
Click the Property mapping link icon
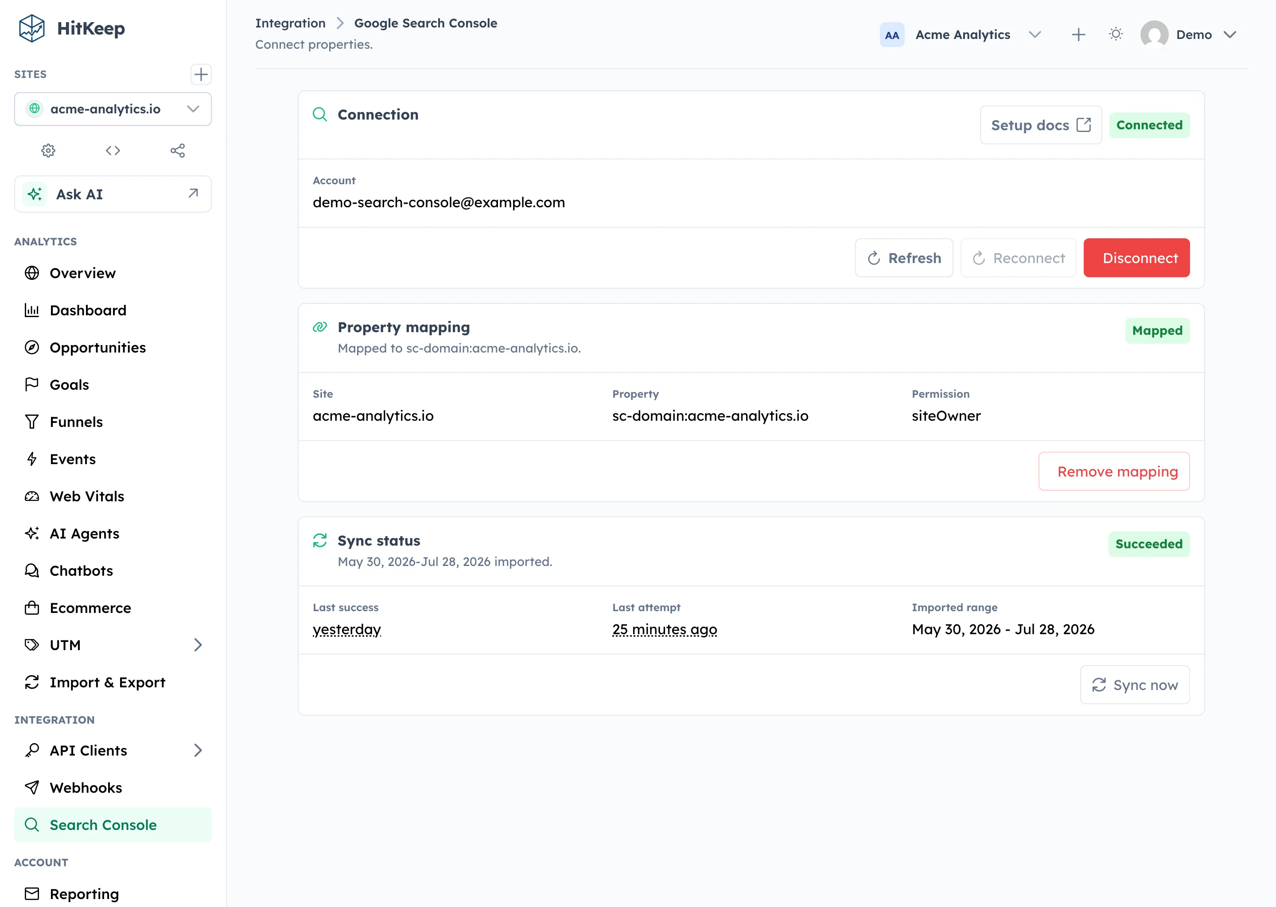click(x=320, y=327)
